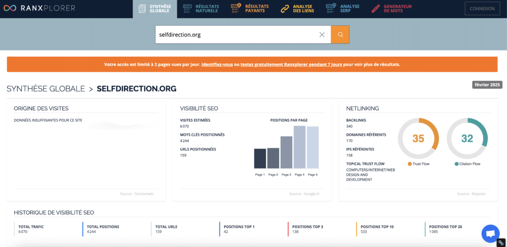Click the Total URLs stat
The height and width of the screenshot is (247, 507).
click(x=166, y=229)
